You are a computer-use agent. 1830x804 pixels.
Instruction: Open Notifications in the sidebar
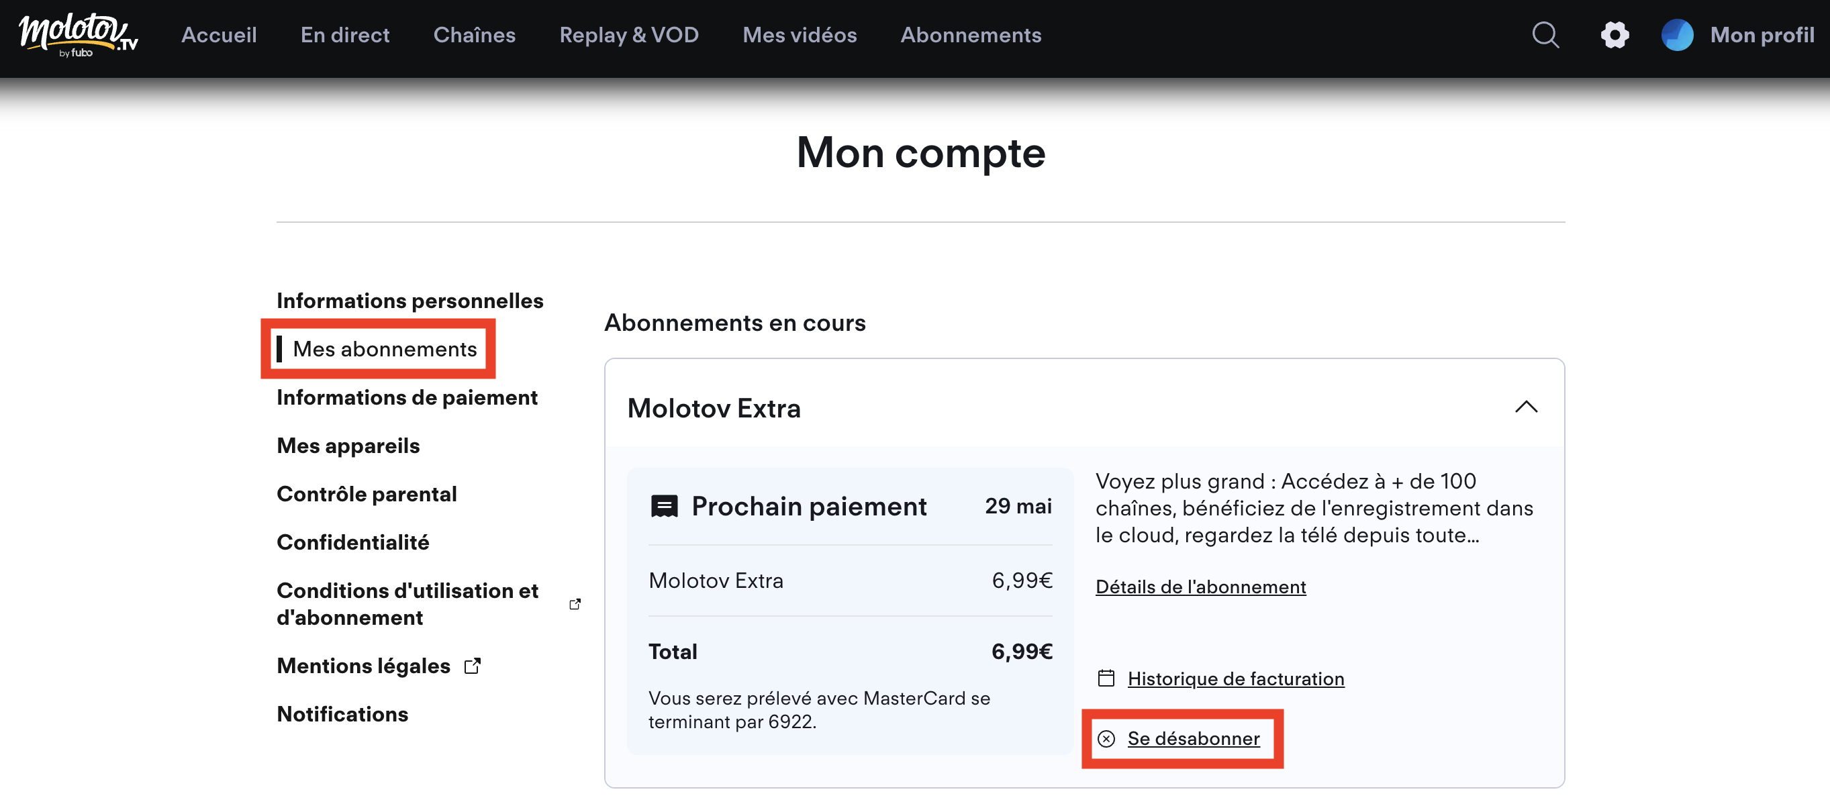tap(342, 715)
